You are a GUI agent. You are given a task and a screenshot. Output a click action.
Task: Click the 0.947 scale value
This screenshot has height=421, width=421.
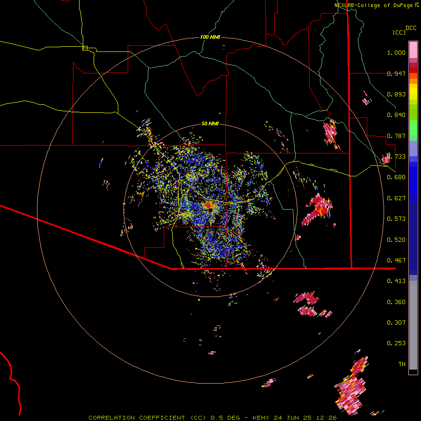[x=396, y=73]
